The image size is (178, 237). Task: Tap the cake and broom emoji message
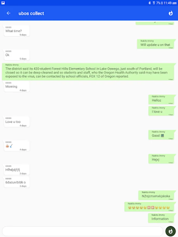[17, 146]
